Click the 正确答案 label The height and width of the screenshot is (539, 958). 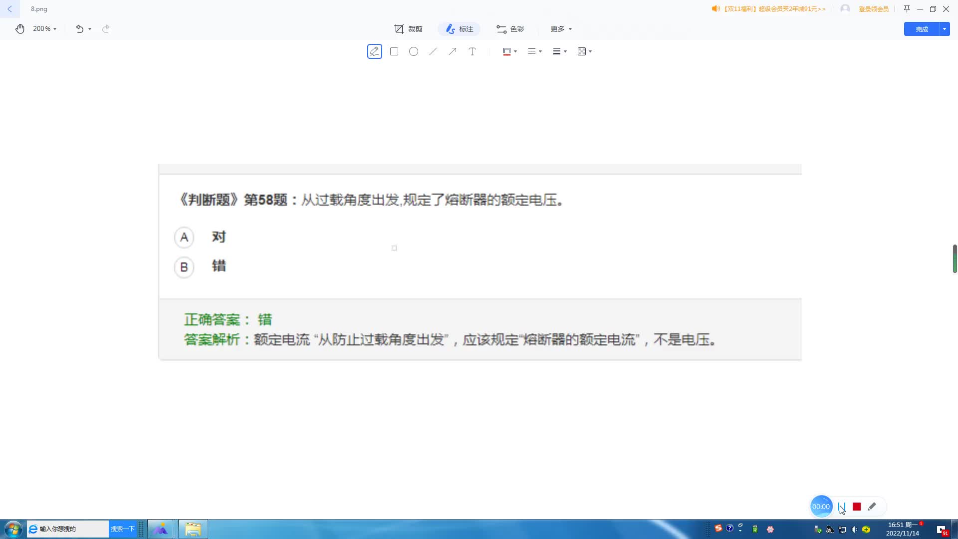[x=217, y=320]
